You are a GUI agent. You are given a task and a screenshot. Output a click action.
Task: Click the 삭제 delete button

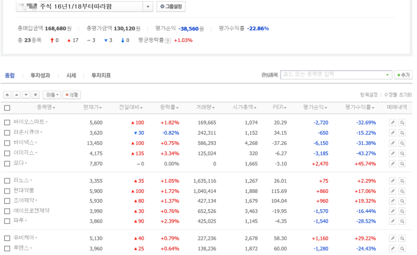pos(72,95)
